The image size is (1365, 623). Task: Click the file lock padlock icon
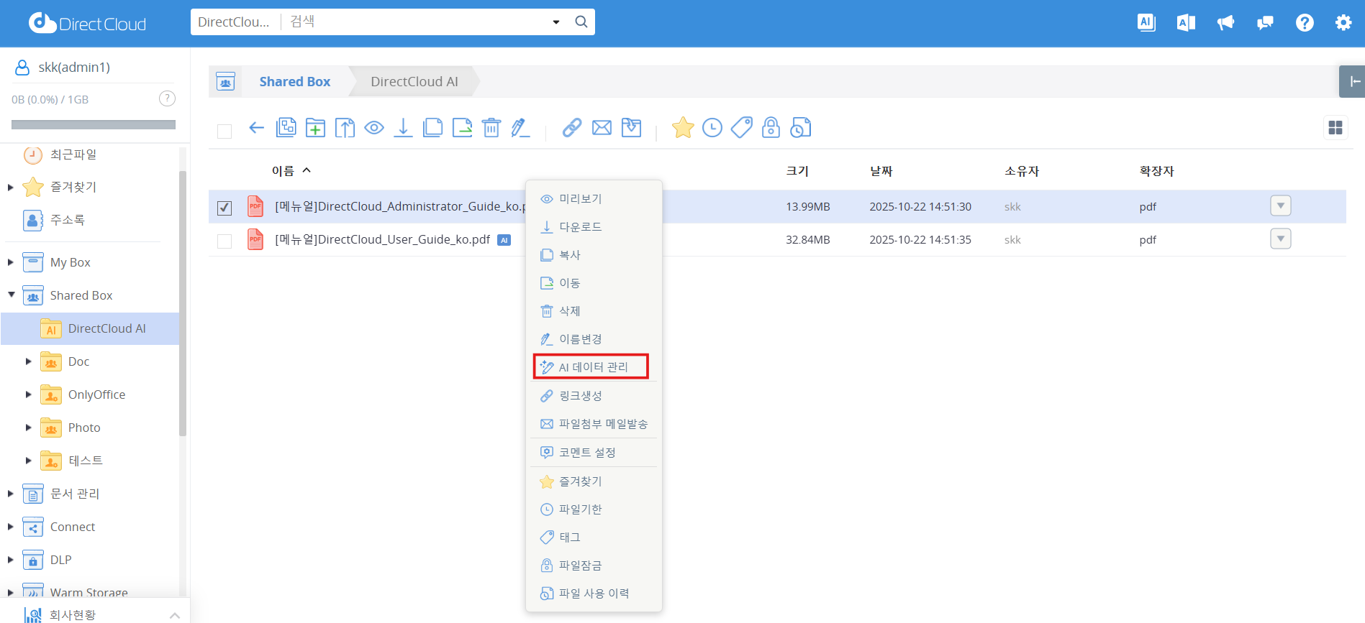[x=771, y=128]
